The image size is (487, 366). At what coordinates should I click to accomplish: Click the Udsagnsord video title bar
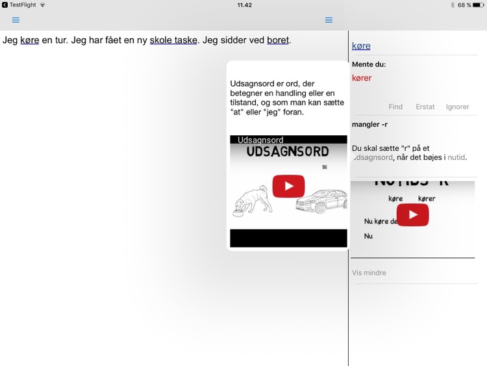tap(288, 140)
